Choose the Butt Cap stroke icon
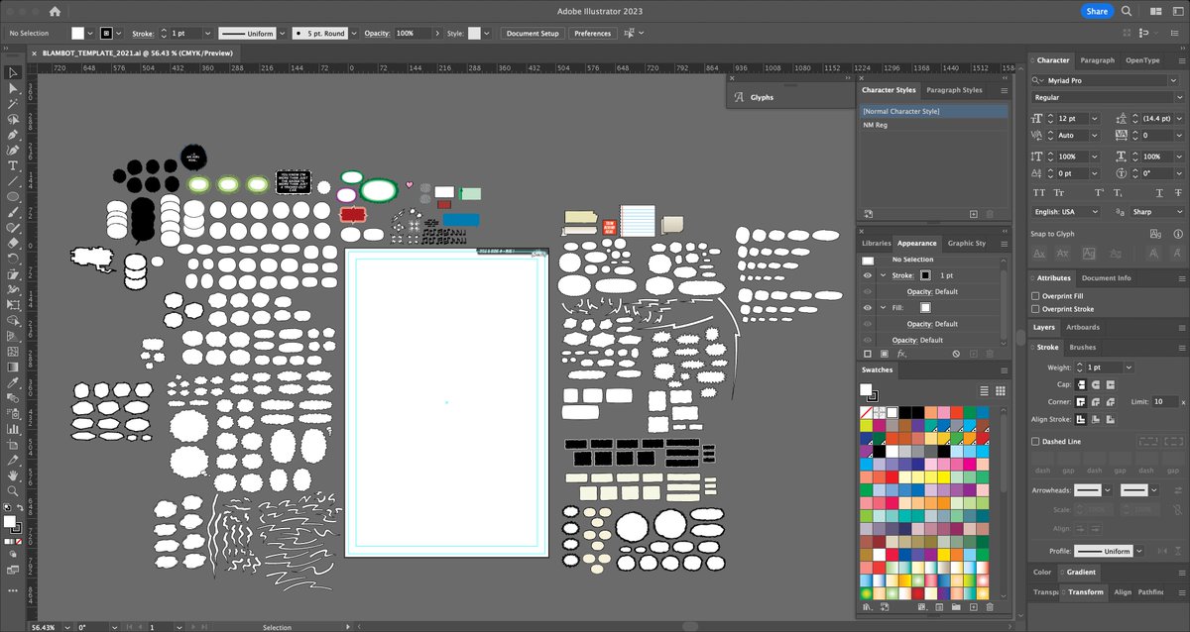Viewport: 1190px width, 632px height. pyautogui.click(x=1081, y=384)
